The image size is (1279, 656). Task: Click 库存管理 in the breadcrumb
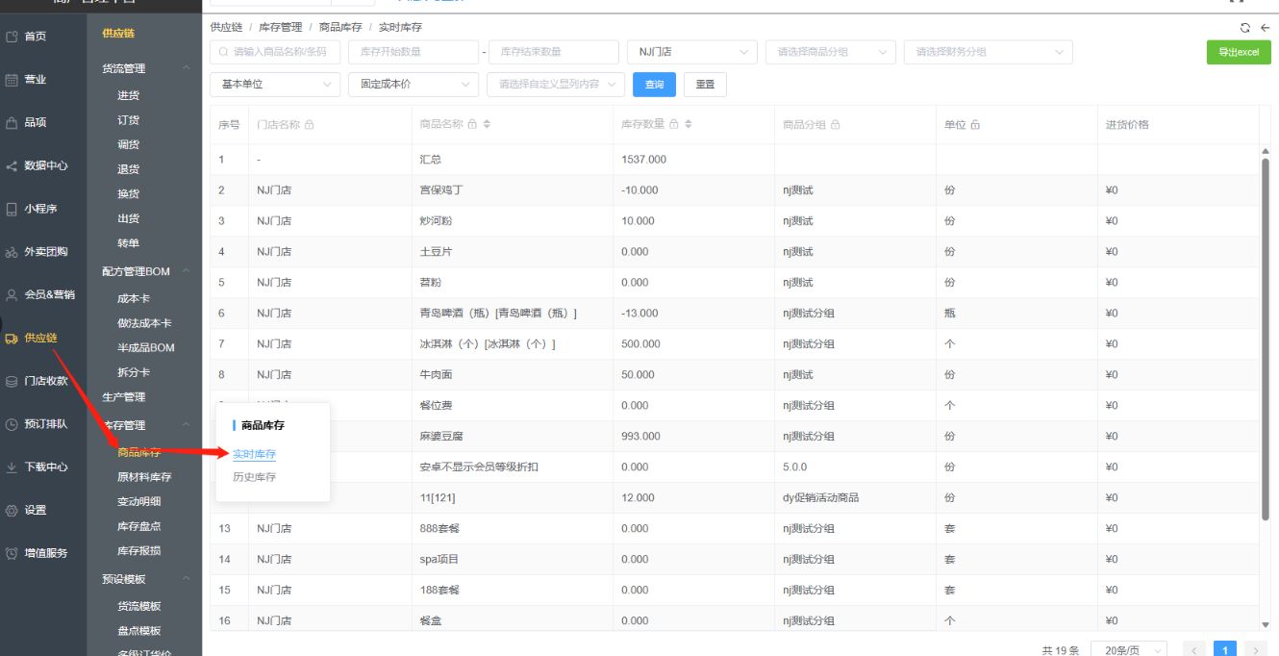click(x=281, y=27)
